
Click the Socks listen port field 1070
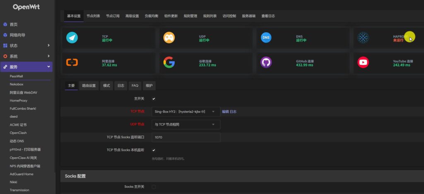pyautogui.click(x=186, y=137)
